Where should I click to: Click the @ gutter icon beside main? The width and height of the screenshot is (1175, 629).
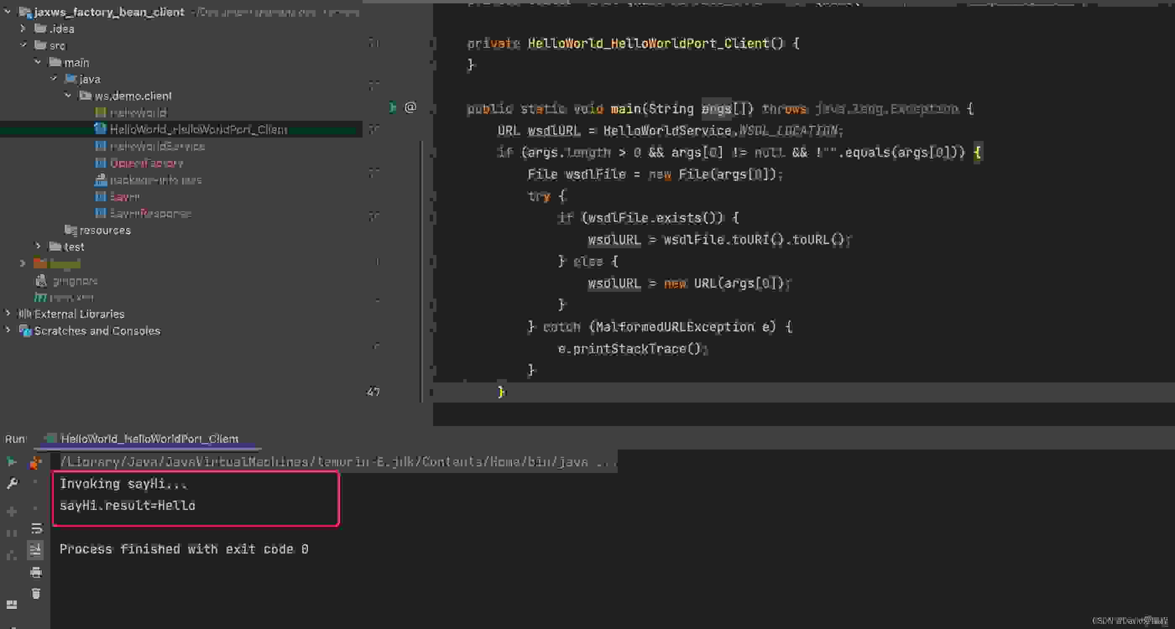tap(410, 108)
